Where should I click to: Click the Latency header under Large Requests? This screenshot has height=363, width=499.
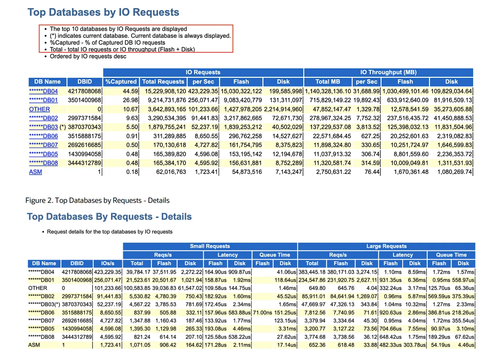[x=402, y=255]
